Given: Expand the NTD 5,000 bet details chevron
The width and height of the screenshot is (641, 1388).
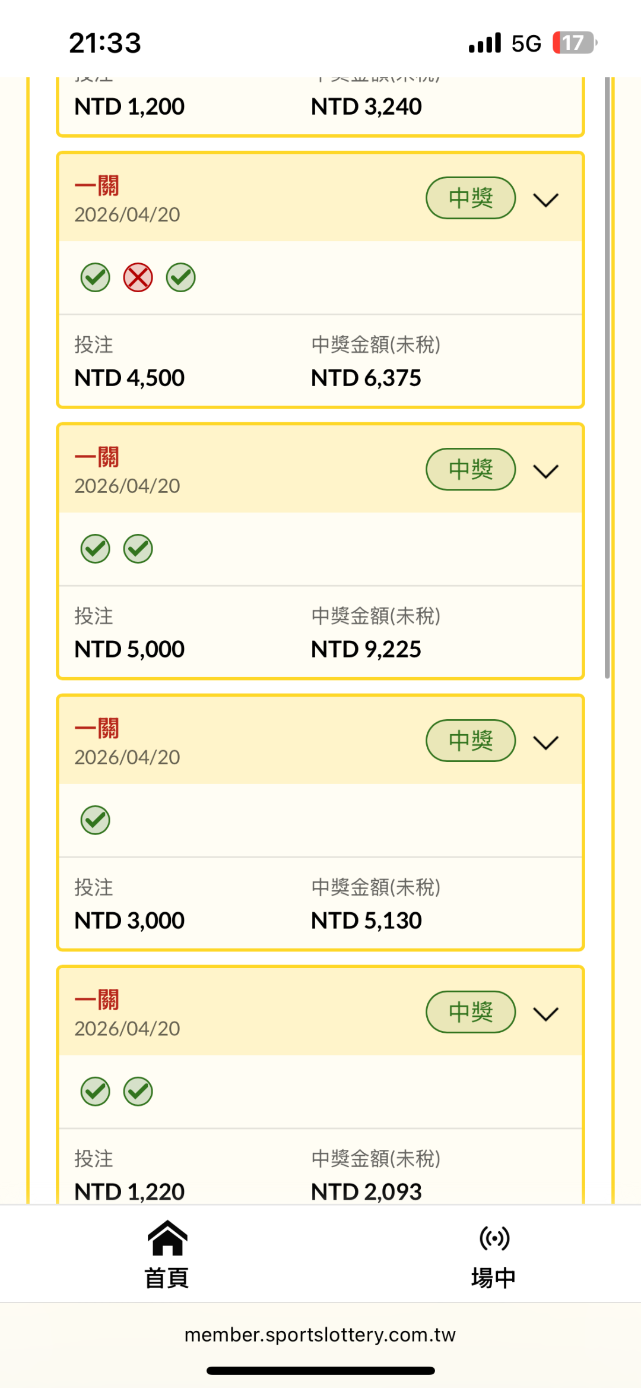Looking at the screenshot, I should pos(545,471).
